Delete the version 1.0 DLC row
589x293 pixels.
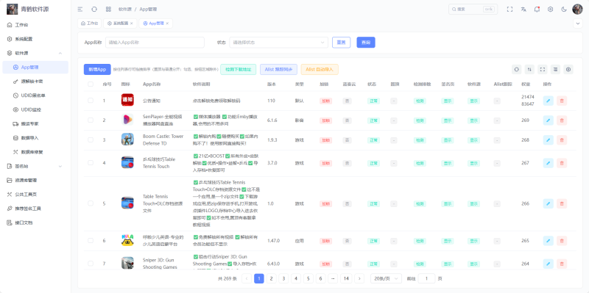pos(562,204)
